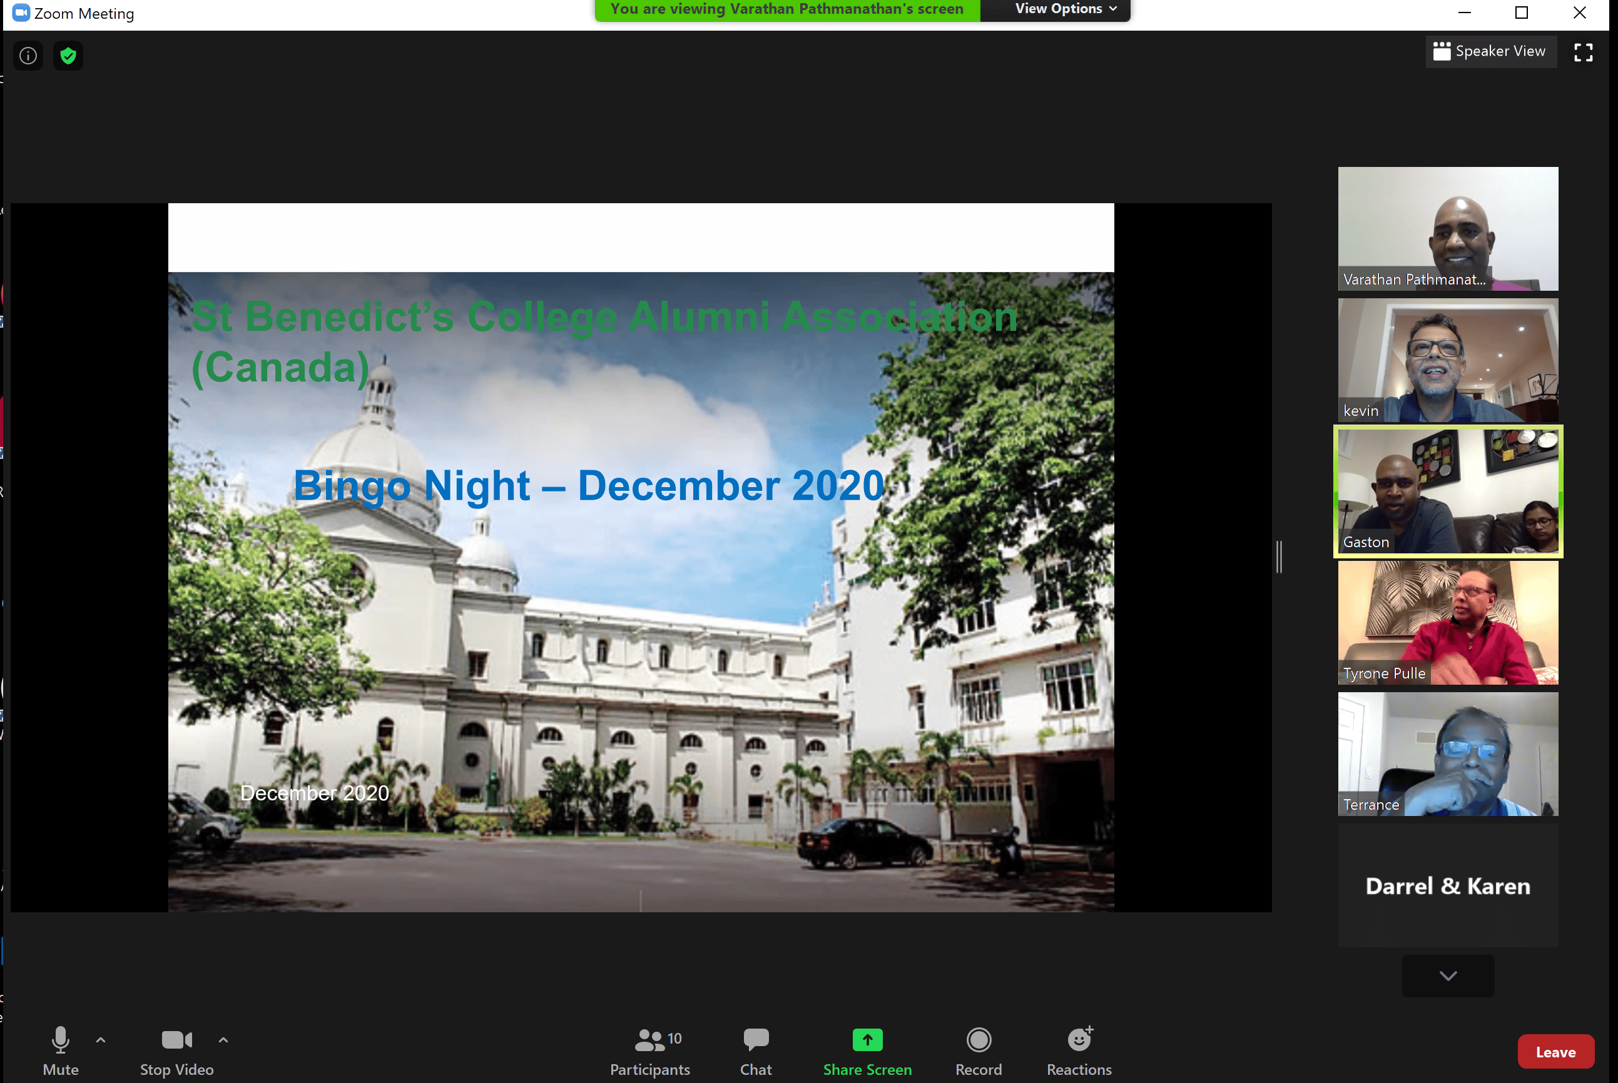Viewport: 1618px width, 1083px height.
Task: Click the December 2020 caption on the slide
Action: pos(315,793)
